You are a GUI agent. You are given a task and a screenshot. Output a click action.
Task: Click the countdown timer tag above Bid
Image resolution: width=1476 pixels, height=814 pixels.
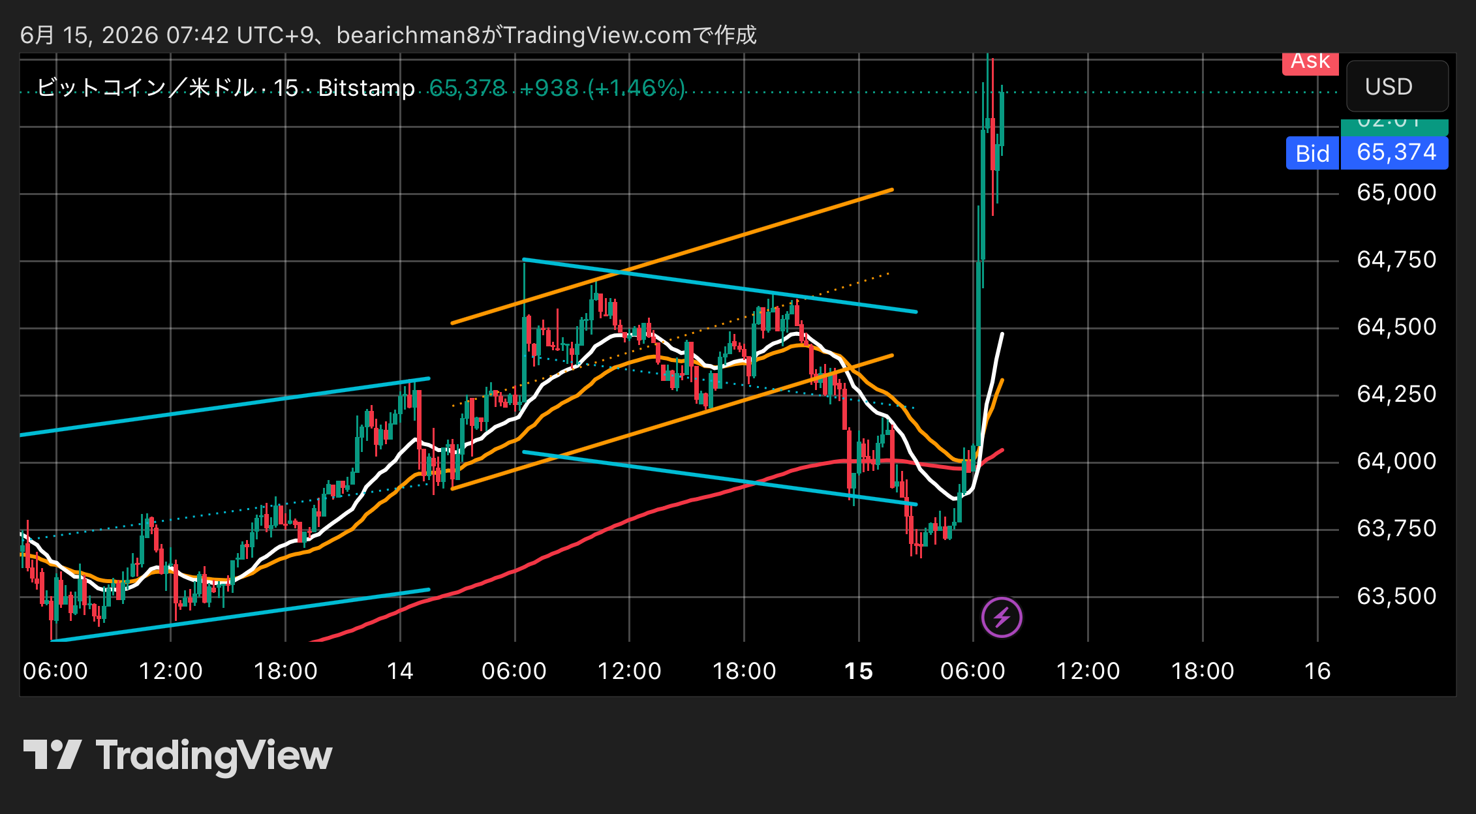point(1394,127)
